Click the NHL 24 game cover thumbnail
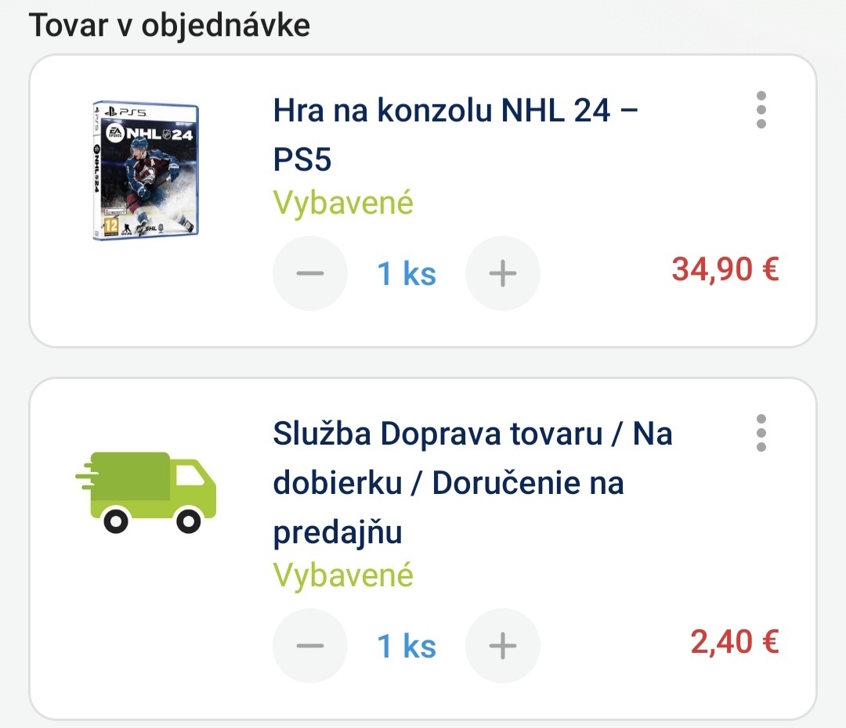 [143, 168]
